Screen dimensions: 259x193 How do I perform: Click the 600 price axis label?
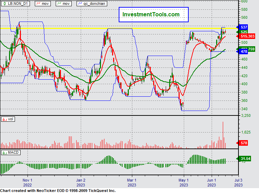244,1
